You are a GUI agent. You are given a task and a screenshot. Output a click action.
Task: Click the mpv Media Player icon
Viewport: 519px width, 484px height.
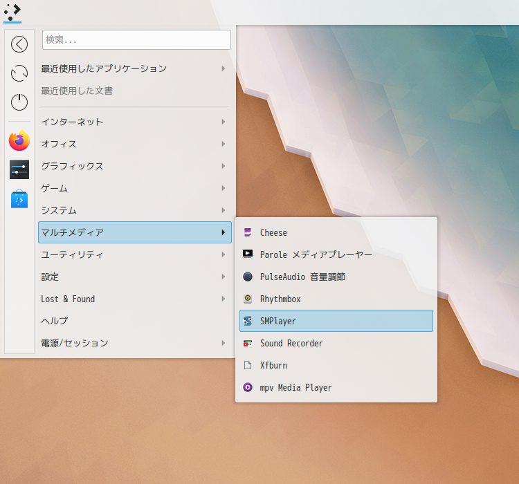click(x=248, y=387)
